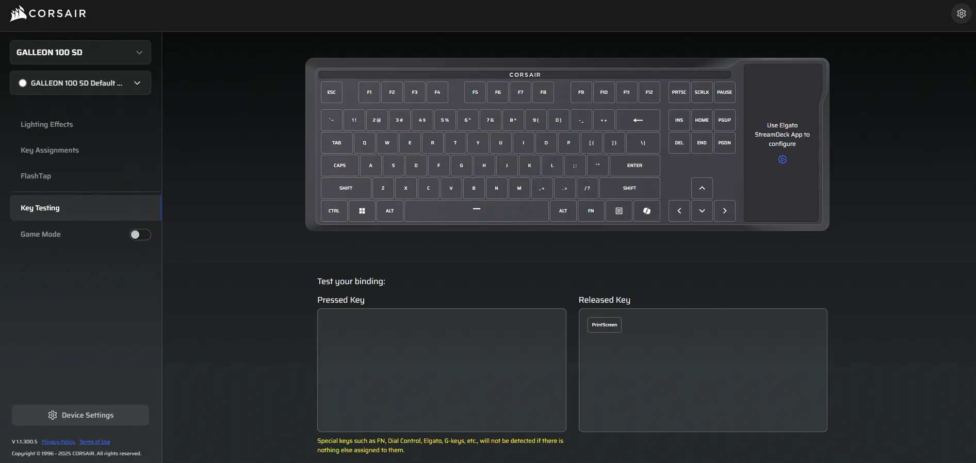Click the left arrow key
This screenshot has height=463, width=976.
[x=679, y=211]
